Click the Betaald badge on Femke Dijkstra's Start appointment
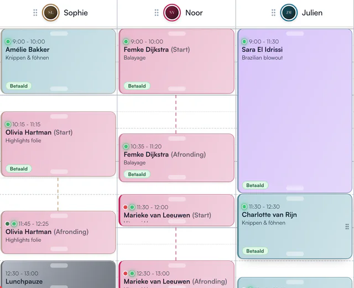 (x=137, y=86)
